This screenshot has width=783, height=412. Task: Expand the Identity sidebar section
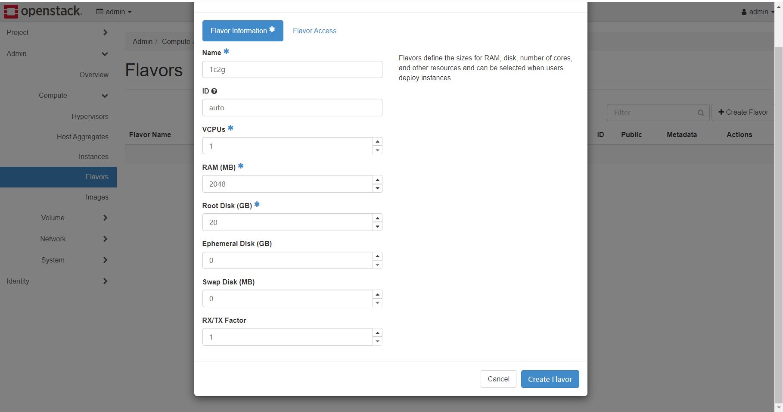click(x=57, y=281)
